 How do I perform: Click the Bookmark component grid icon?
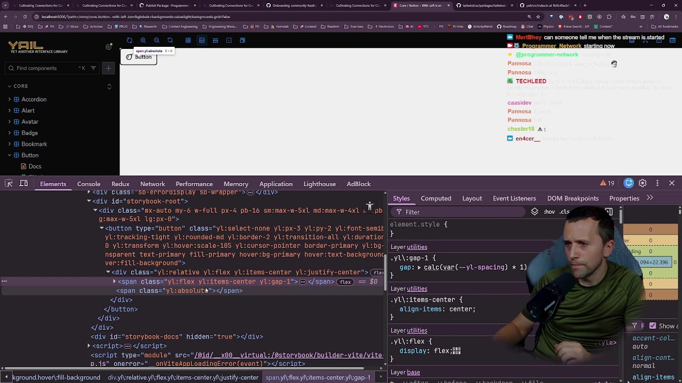tap(17, 144)
